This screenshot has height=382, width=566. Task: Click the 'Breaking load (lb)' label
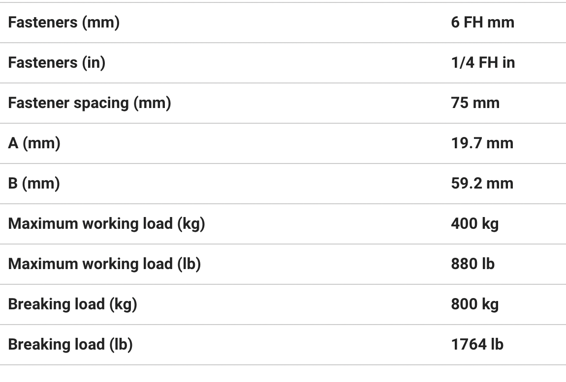click(x=70, y=345)
